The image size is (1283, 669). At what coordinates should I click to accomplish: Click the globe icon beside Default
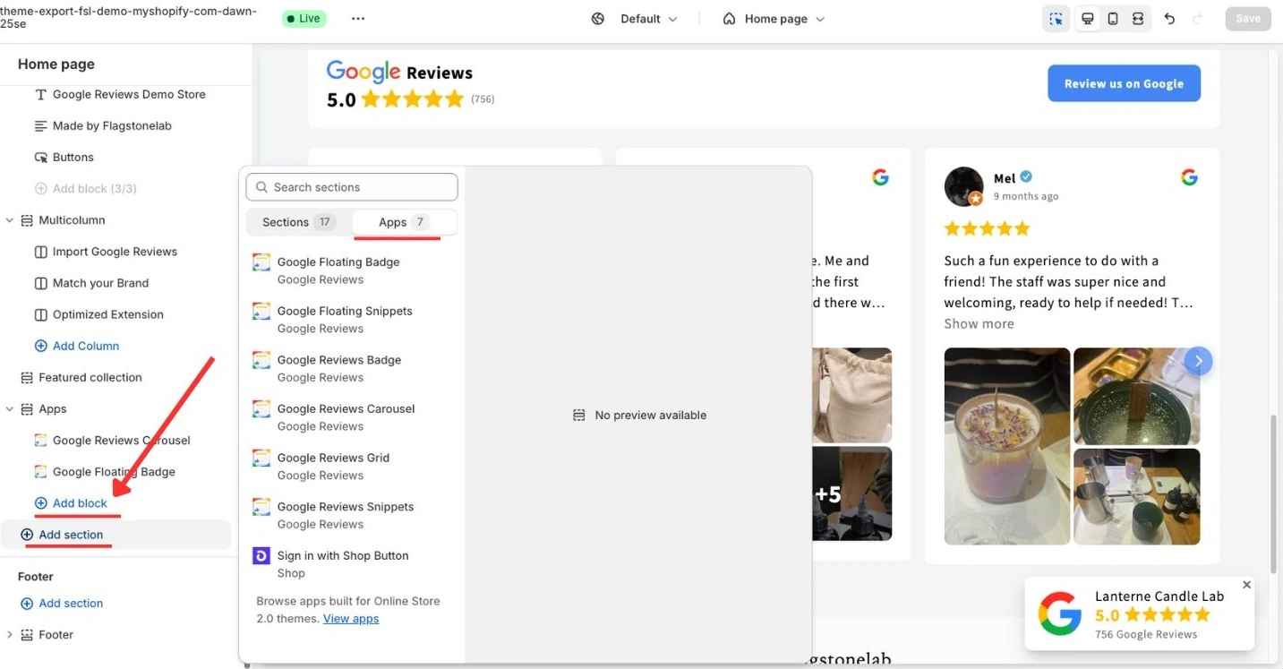(598, 19)
